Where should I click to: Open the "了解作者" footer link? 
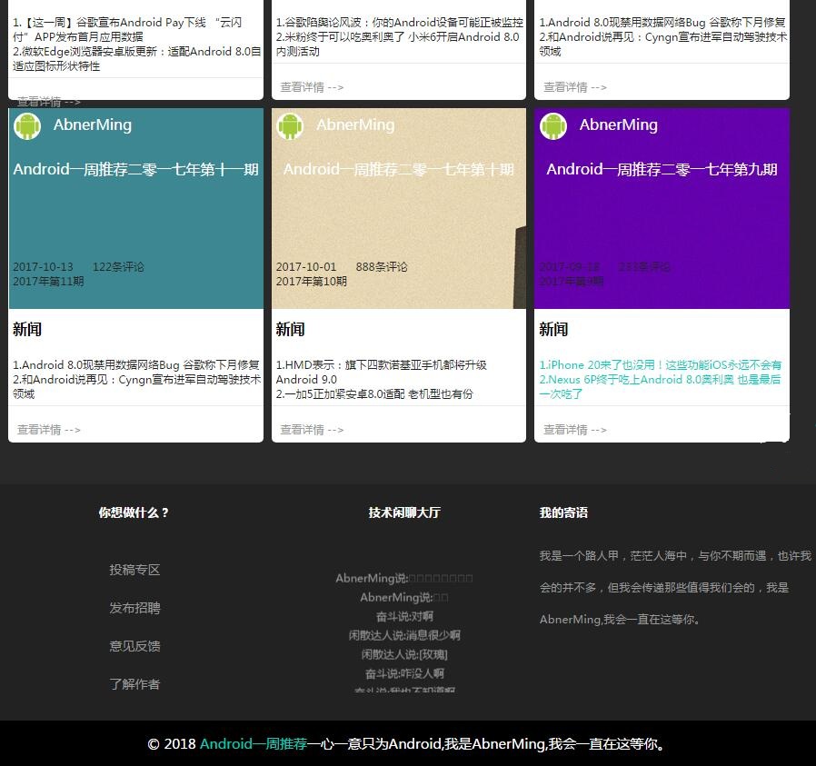pos(134,684)
